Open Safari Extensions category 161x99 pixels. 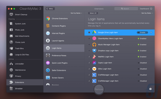[x=64, y=70]
